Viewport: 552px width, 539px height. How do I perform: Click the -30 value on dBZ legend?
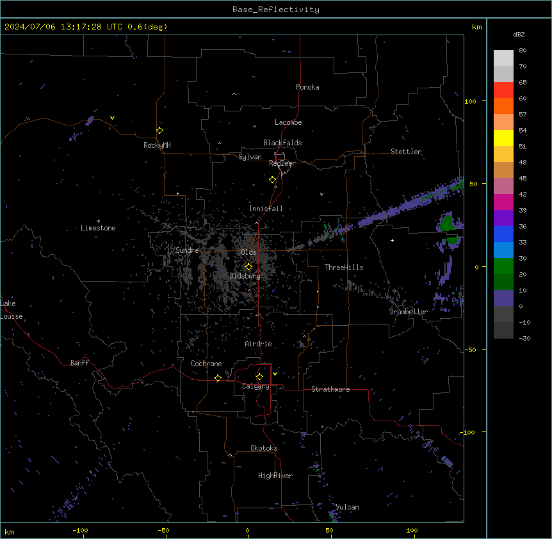pos(524,338)
